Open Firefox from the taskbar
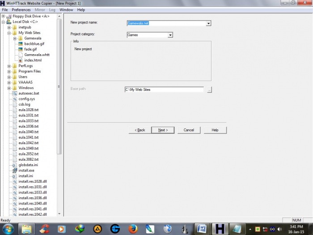313x235 pixels. [132, 229]
